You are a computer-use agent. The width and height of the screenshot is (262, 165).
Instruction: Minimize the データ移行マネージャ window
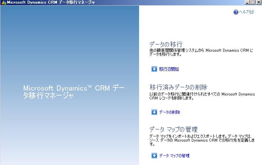(x=247, y=2)
